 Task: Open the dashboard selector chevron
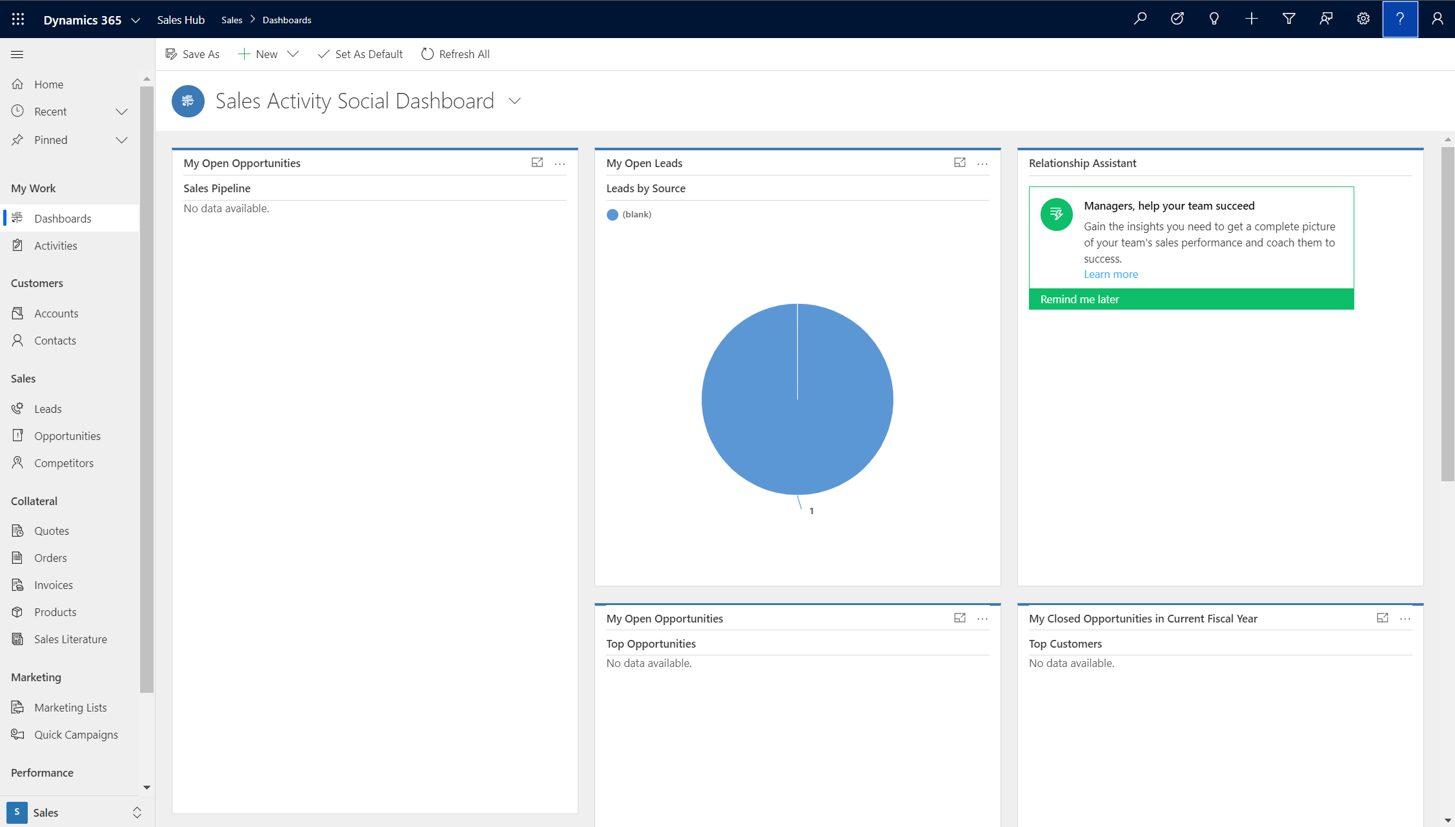click(514, 101)
